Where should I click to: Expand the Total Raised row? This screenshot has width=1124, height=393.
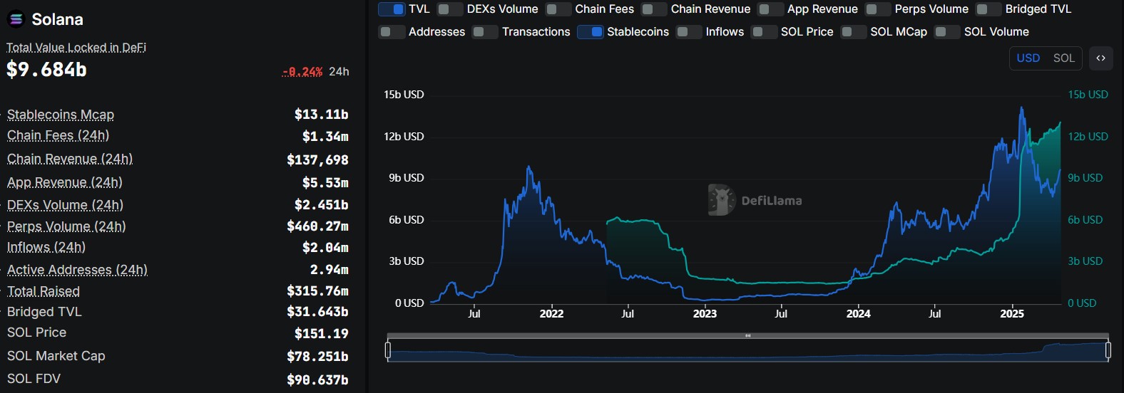(x=44, y=291)
